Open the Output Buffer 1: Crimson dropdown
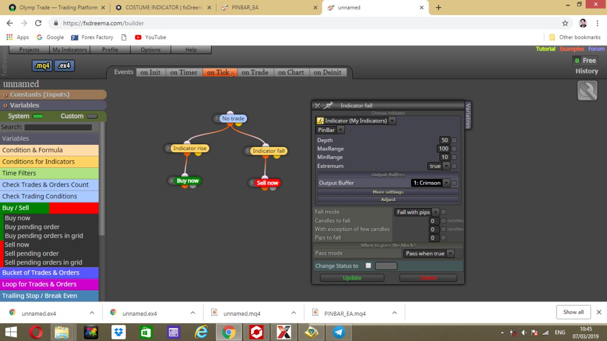 click(x=446, y=183)
